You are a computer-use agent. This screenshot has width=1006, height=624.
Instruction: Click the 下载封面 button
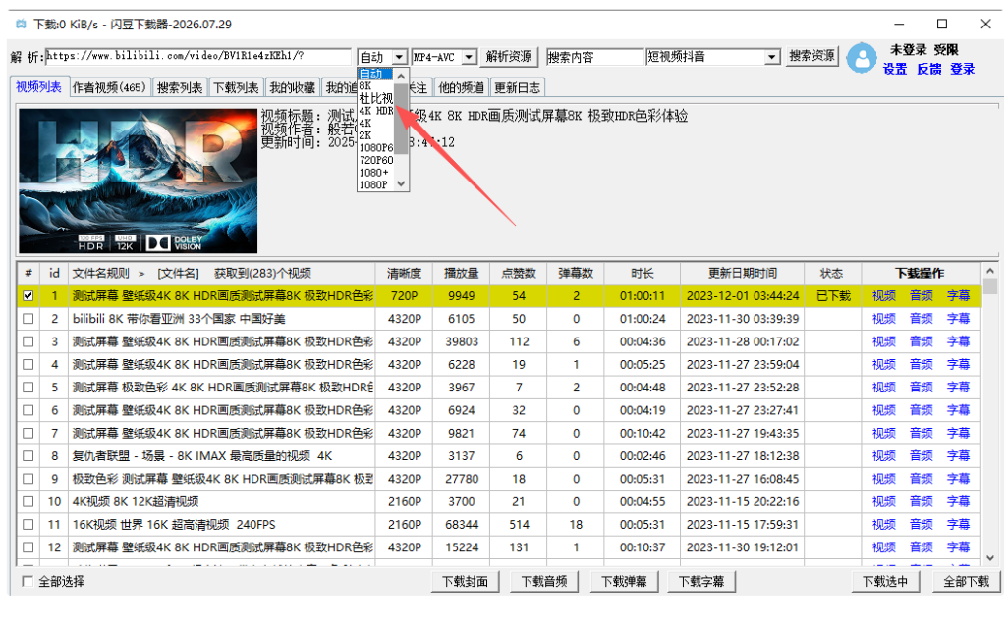(x=465, y=581)
